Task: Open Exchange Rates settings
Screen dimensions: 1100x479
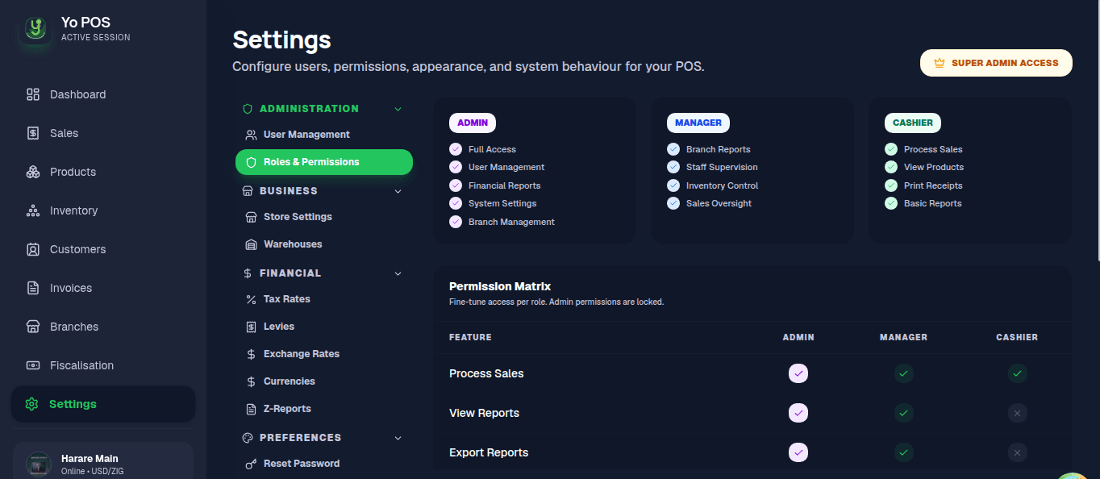Action: pyautogui.click(x=324, y=354)
